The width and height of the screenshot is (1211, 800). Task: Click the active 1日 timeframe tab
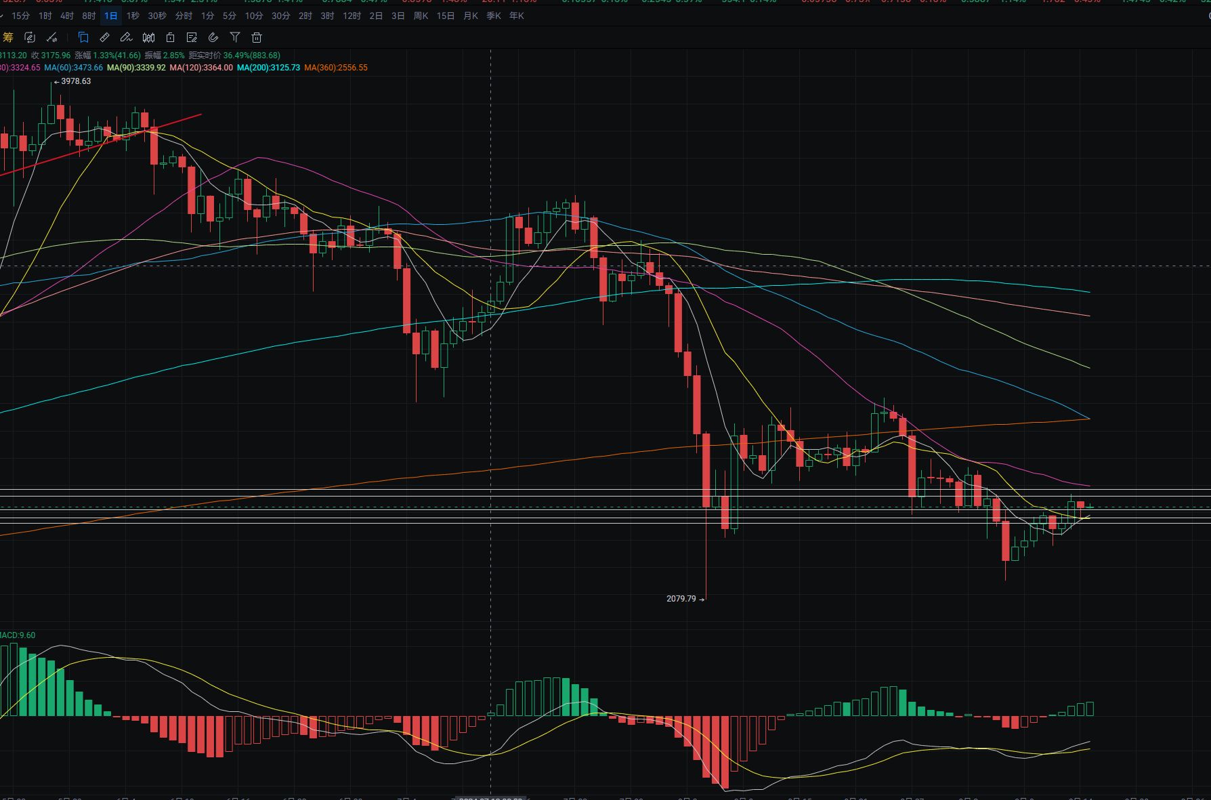click(111, 16)
